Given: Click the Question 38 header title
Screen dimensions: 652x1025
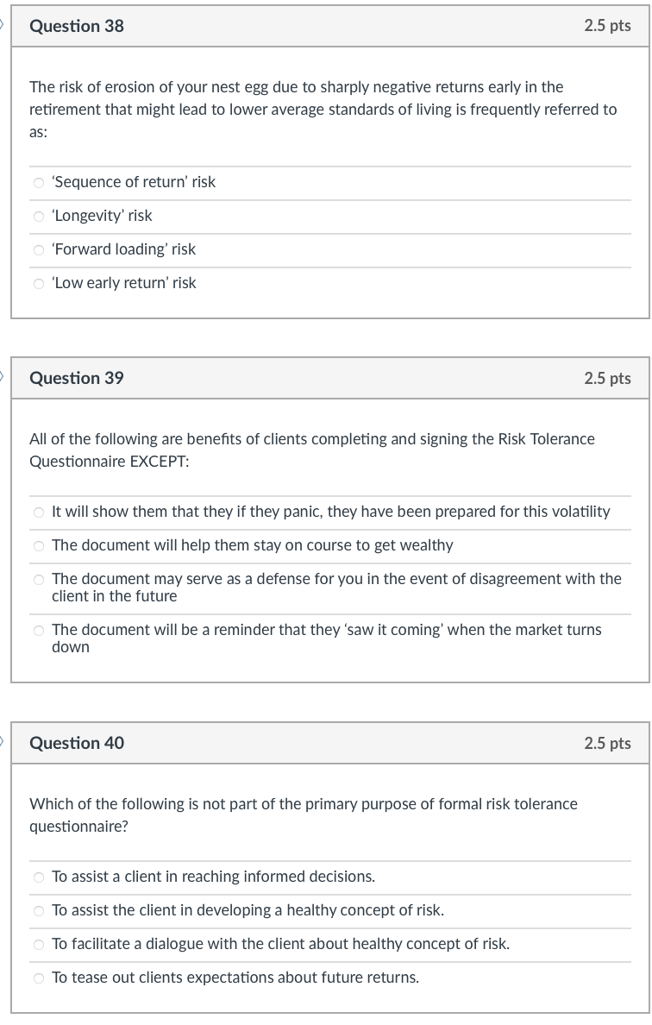Looking at the screenshot, I should pyautogui.click(x=77, y=26).
